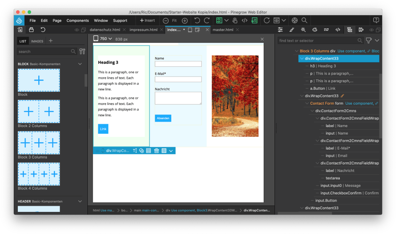Viewport: 396px width, 234px height.
Task: Click the Pinegrow logo icon
Action: click(19, 20)
